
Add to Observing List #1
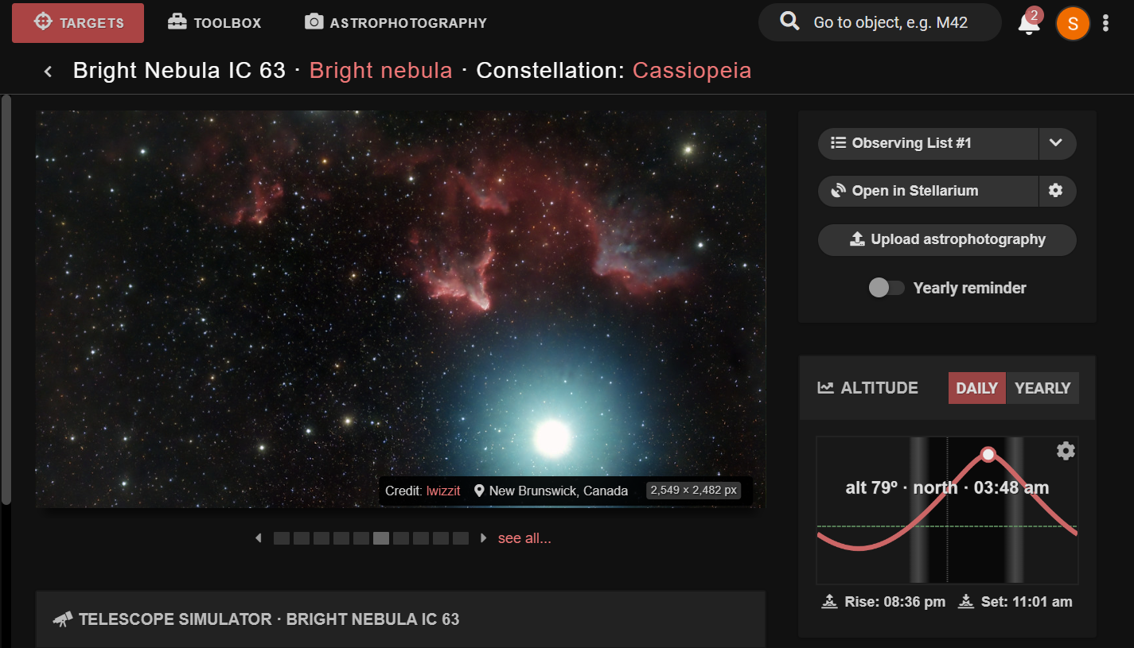[x=928, y=143]
